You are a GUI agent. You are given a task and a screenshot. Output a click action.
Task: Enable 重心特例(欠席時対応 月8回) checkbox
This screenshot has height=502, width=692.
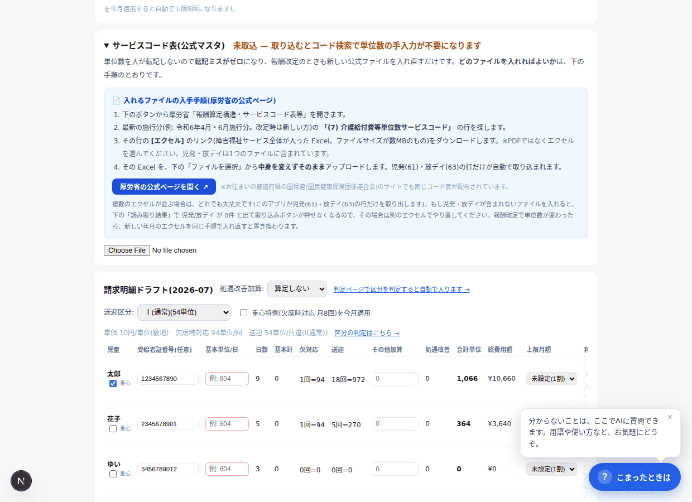pos(243,313)
